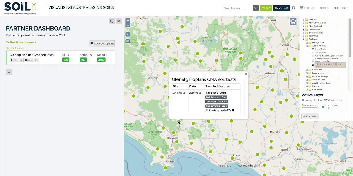
Task: Open My Soils
Action: (x=281, y=8)
